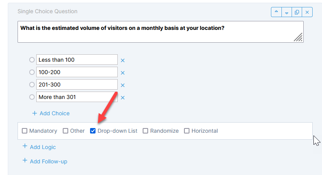This screenshot has height=175, width=322.
Task: Click the Add Choice link
Action: pos(51,113)
